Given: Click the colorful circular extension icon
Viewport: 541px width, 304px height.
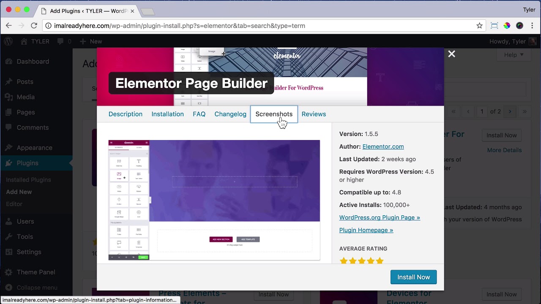Looking at the screenshot, I should (x=507, y=26).
